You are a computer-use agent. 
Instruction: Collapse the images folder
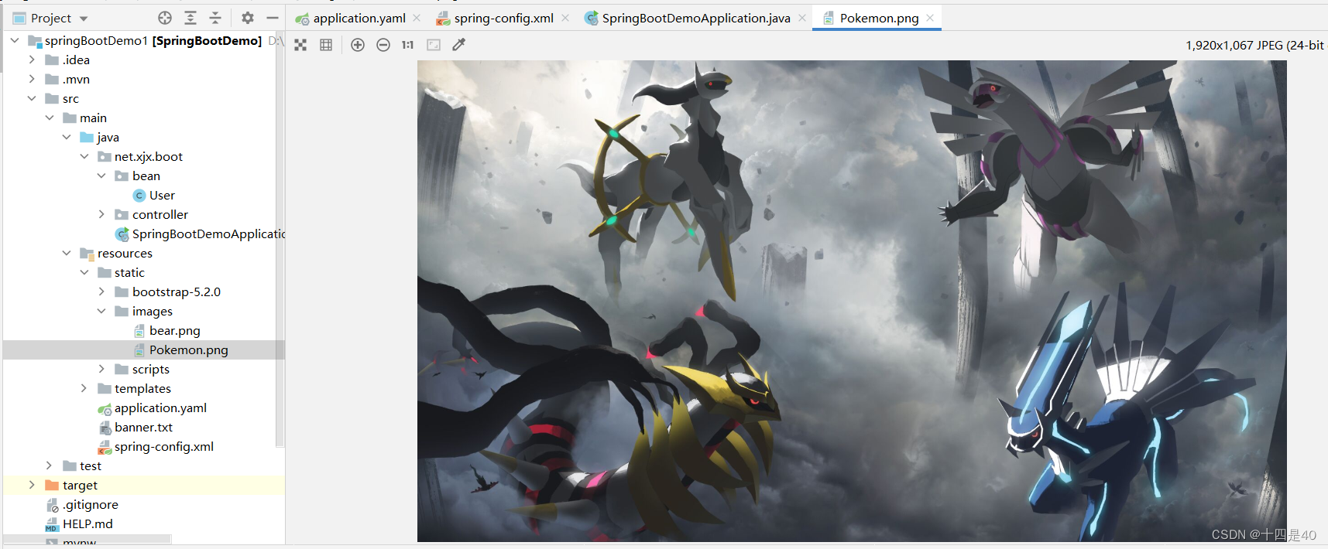click(x=101, y=311)
